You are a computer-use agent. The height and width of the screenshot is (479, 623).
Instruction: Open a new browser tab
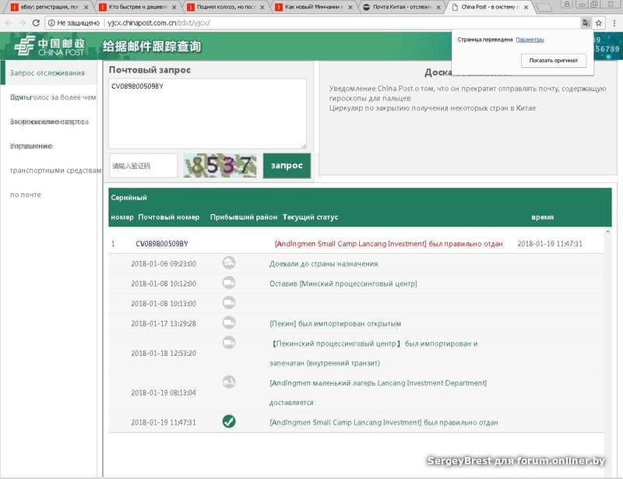544,7
